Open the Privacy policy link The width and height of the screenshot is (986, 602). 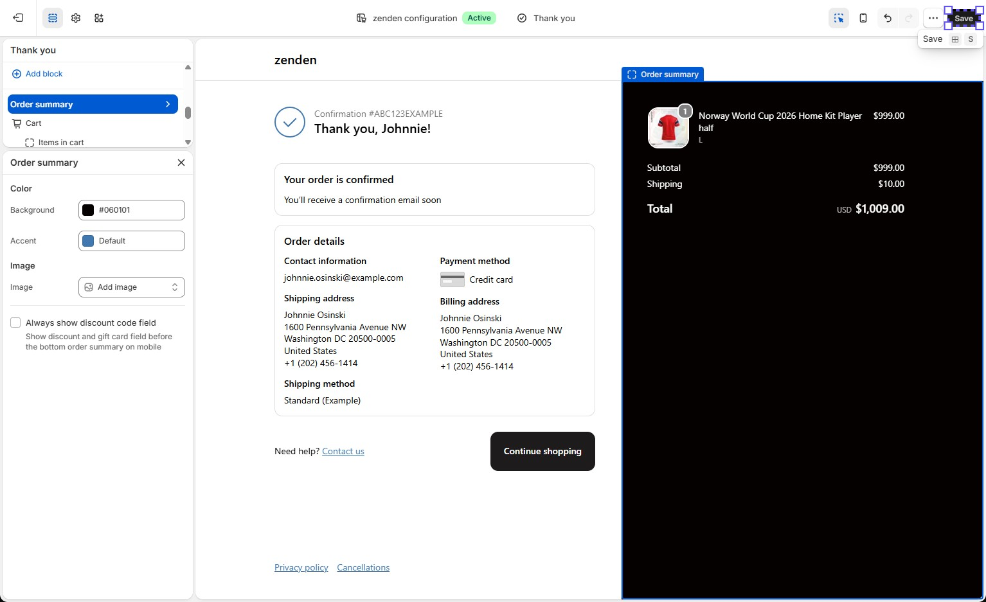click(301, 567)
